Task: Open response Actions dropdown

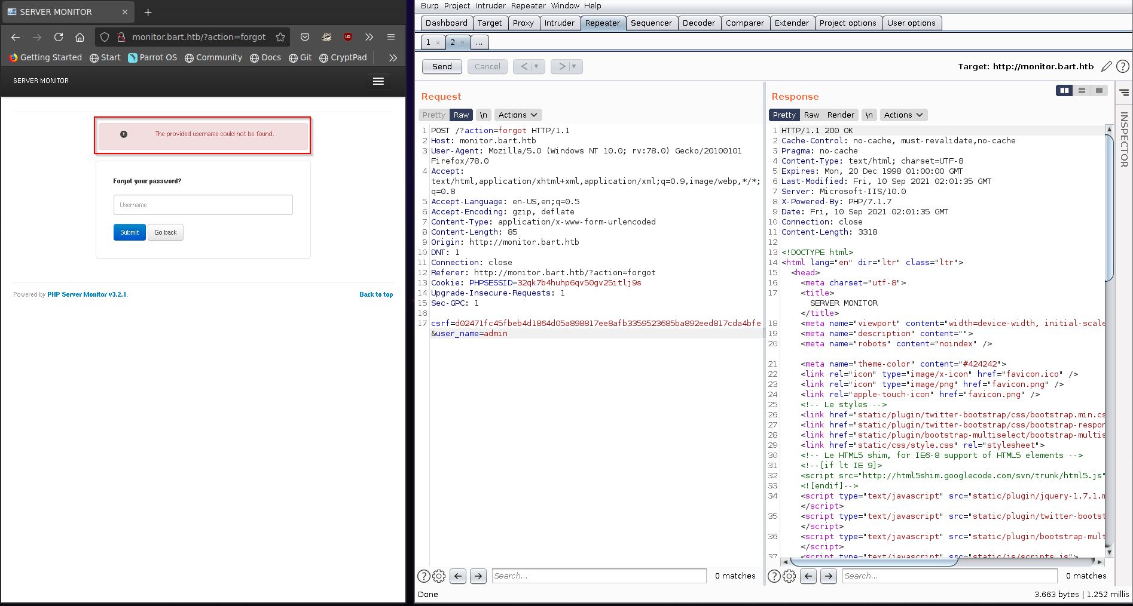Action: (903, 115)
